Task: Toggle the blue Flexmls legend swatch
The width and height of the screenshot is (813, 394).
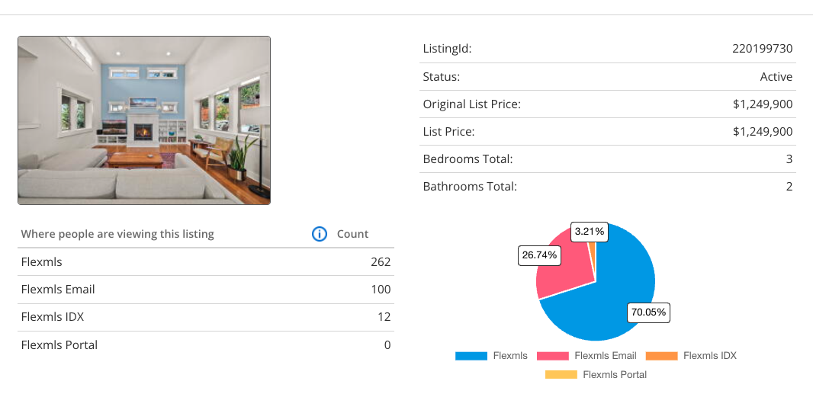Action: 471,356
